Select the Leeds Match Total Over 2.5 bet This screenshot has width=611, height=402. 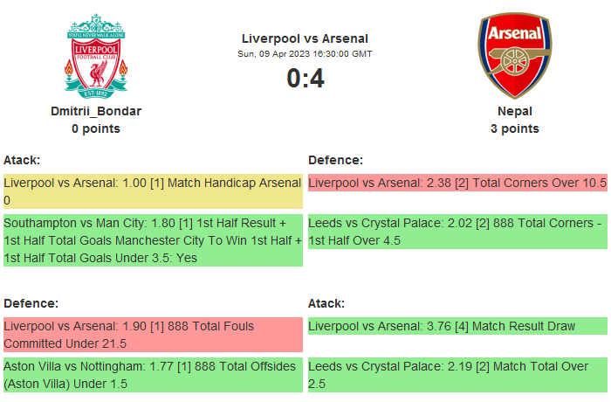pos(457,375)
